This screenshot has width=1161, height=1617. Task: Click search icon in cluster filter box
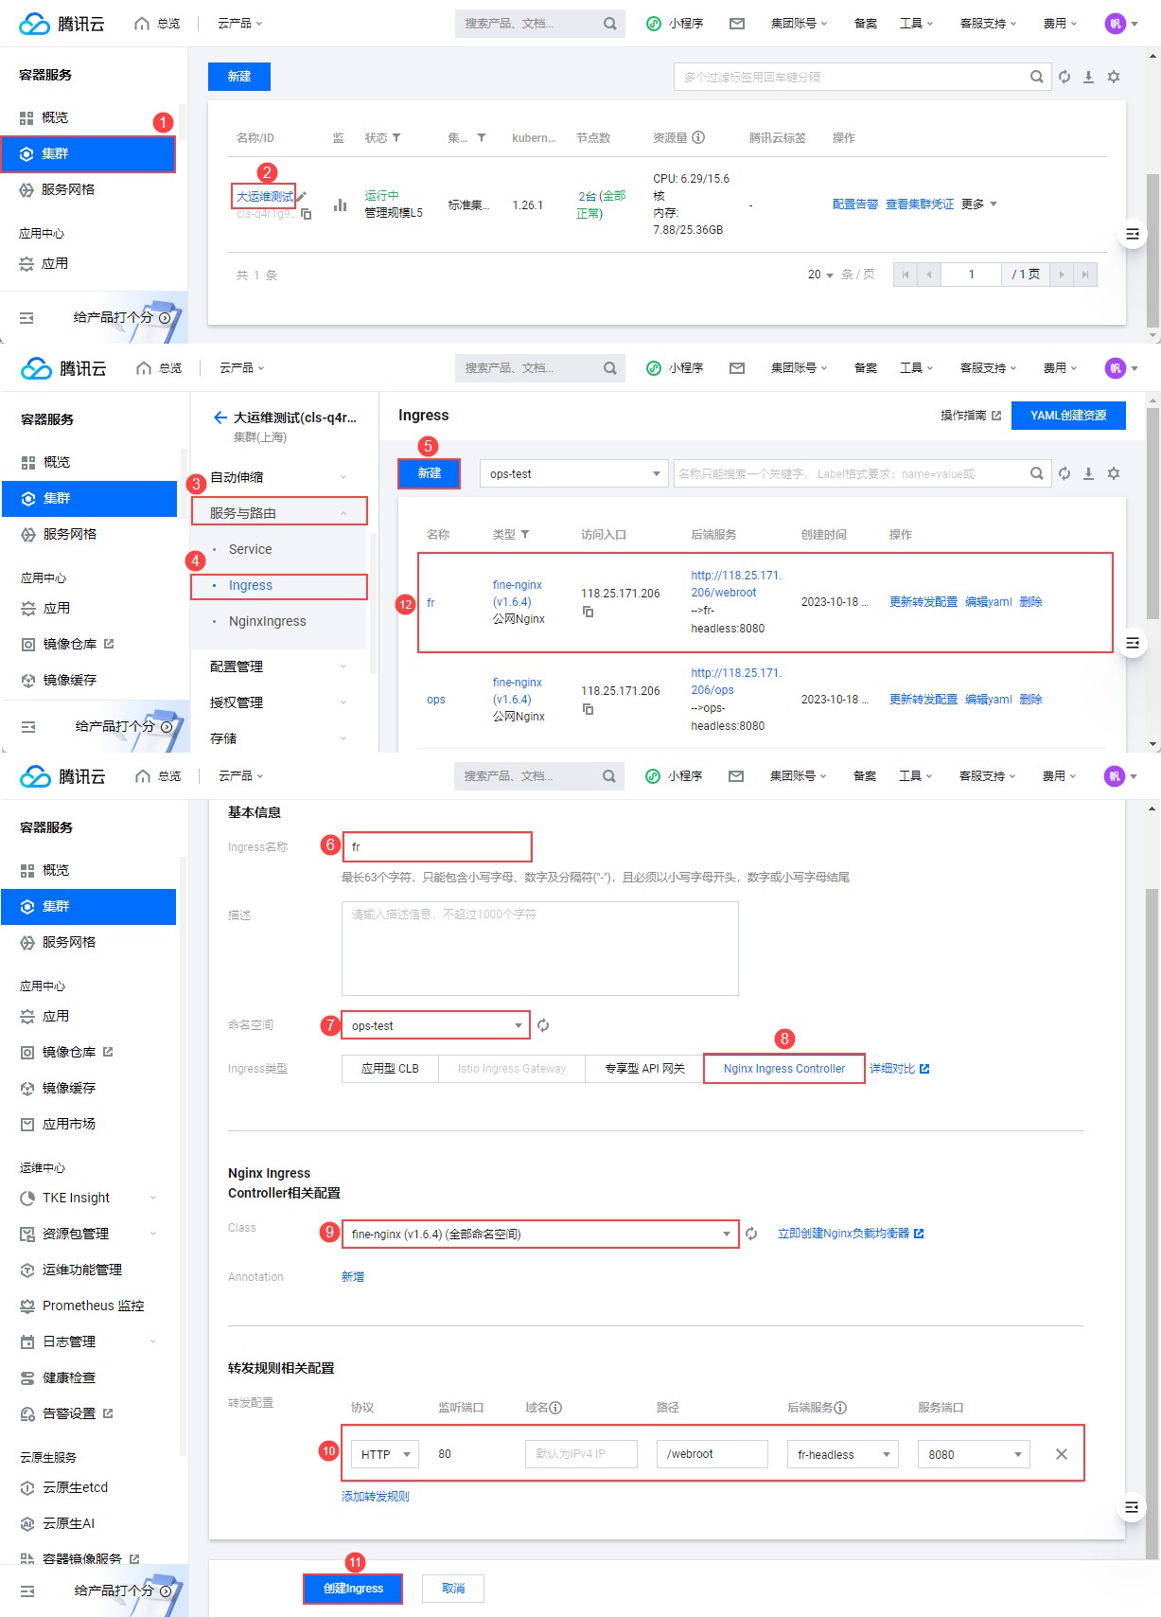tap(1037, 77)
